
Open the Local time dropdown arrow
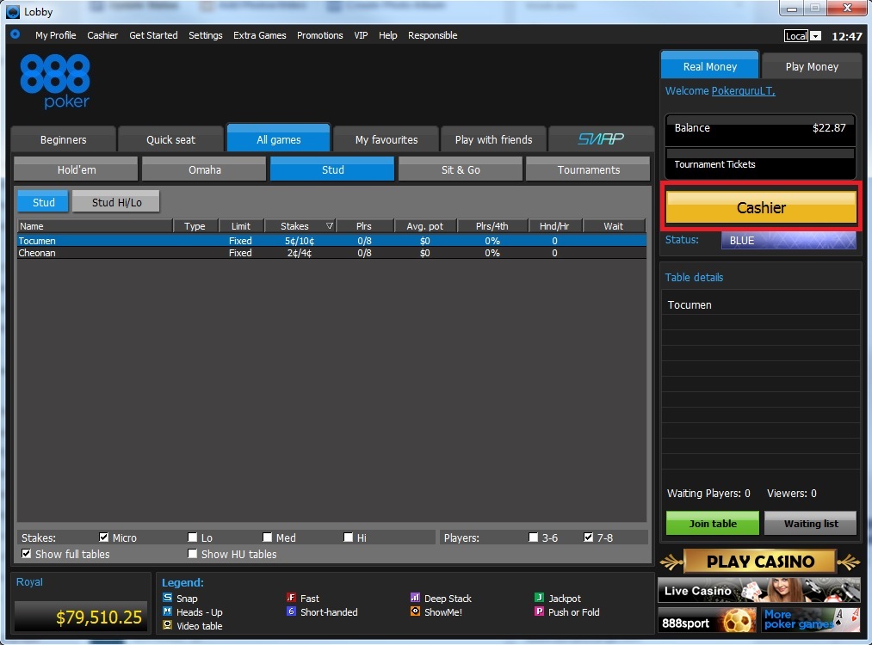pyautogui.click(x=815, y=36)
